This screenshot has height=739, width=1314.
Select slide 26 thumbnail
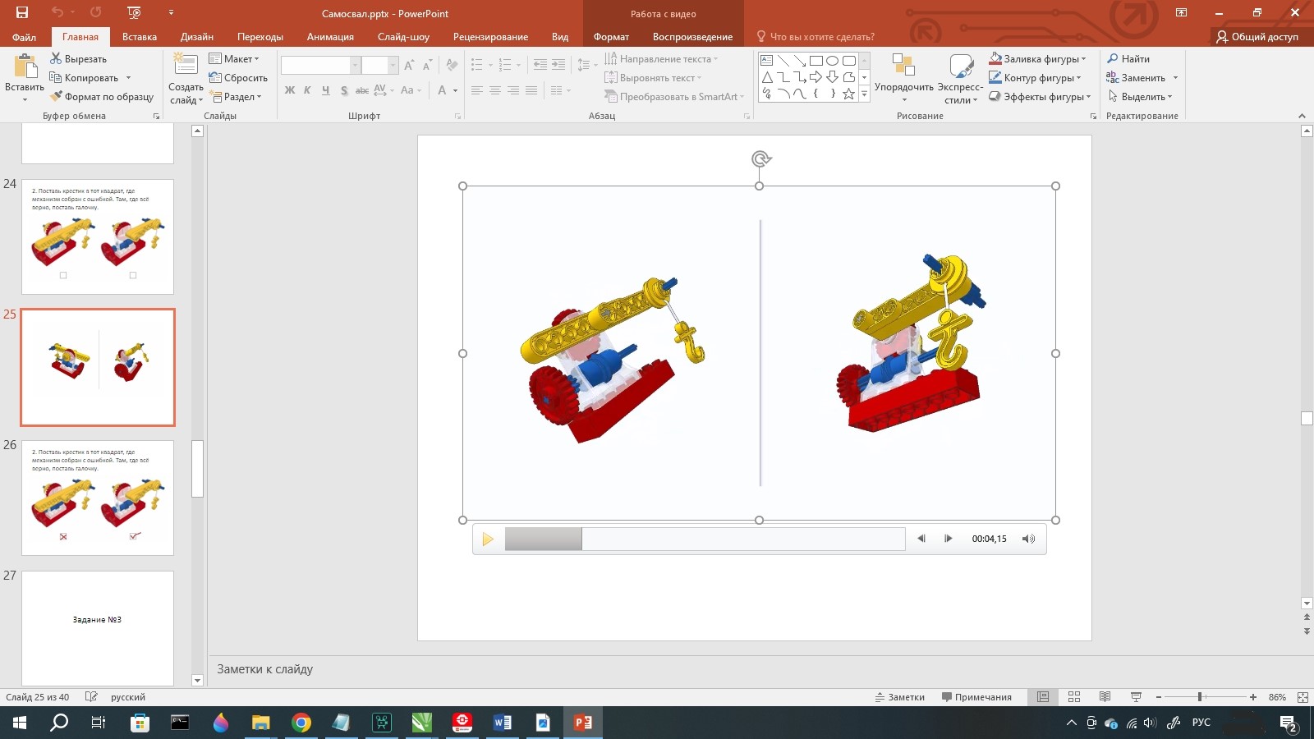tap(98, 498)
